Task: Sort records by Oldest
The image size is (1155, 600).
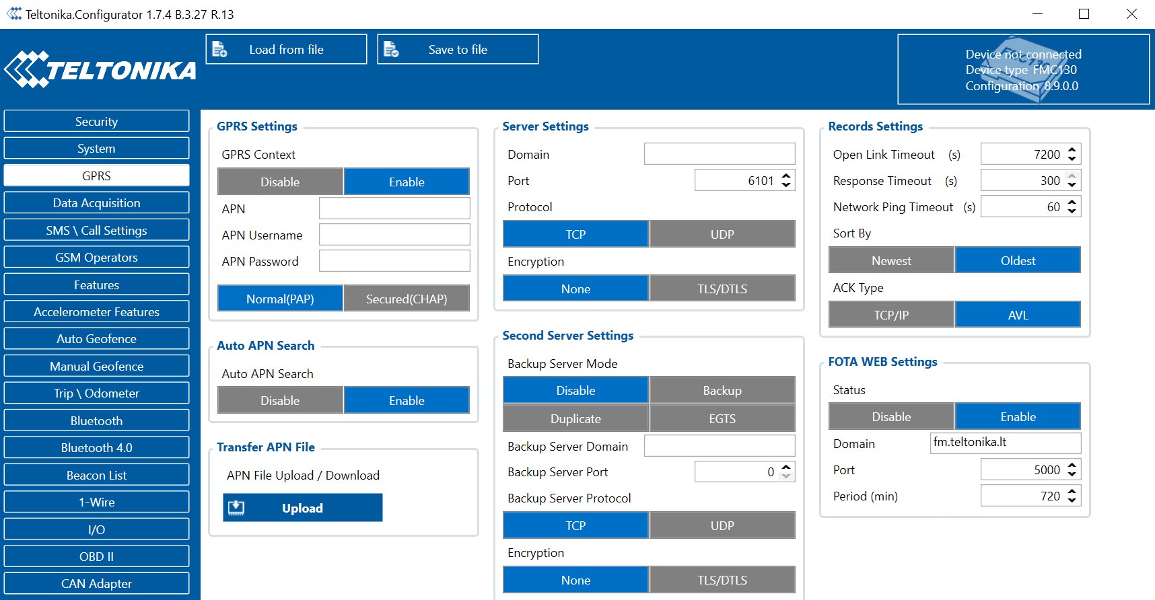Action: pyautogui.click(x=1018, y=260)
